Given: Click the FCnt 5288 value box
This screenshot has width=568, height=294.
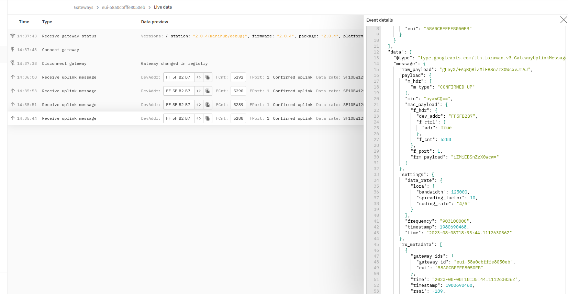Looking at the screenshot, I should pyautogui.click(x=238, y=118).
